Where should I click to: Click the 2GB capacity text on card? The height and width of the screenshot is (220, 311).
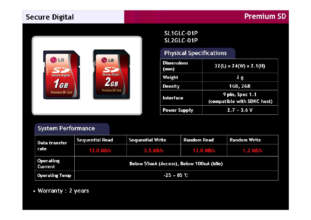111,82
